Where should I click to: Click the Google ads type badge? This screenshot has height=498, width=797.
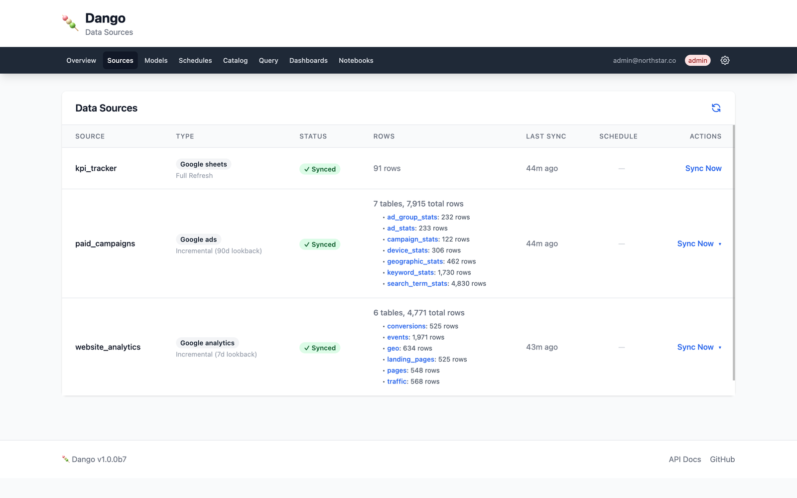pos(198,240)
